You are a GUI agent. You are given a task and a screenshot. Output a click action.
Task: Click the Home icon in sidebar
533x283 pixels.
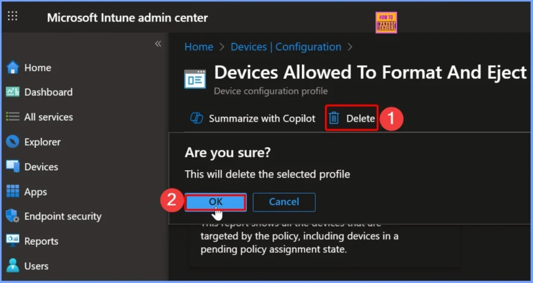coord(12,68)
